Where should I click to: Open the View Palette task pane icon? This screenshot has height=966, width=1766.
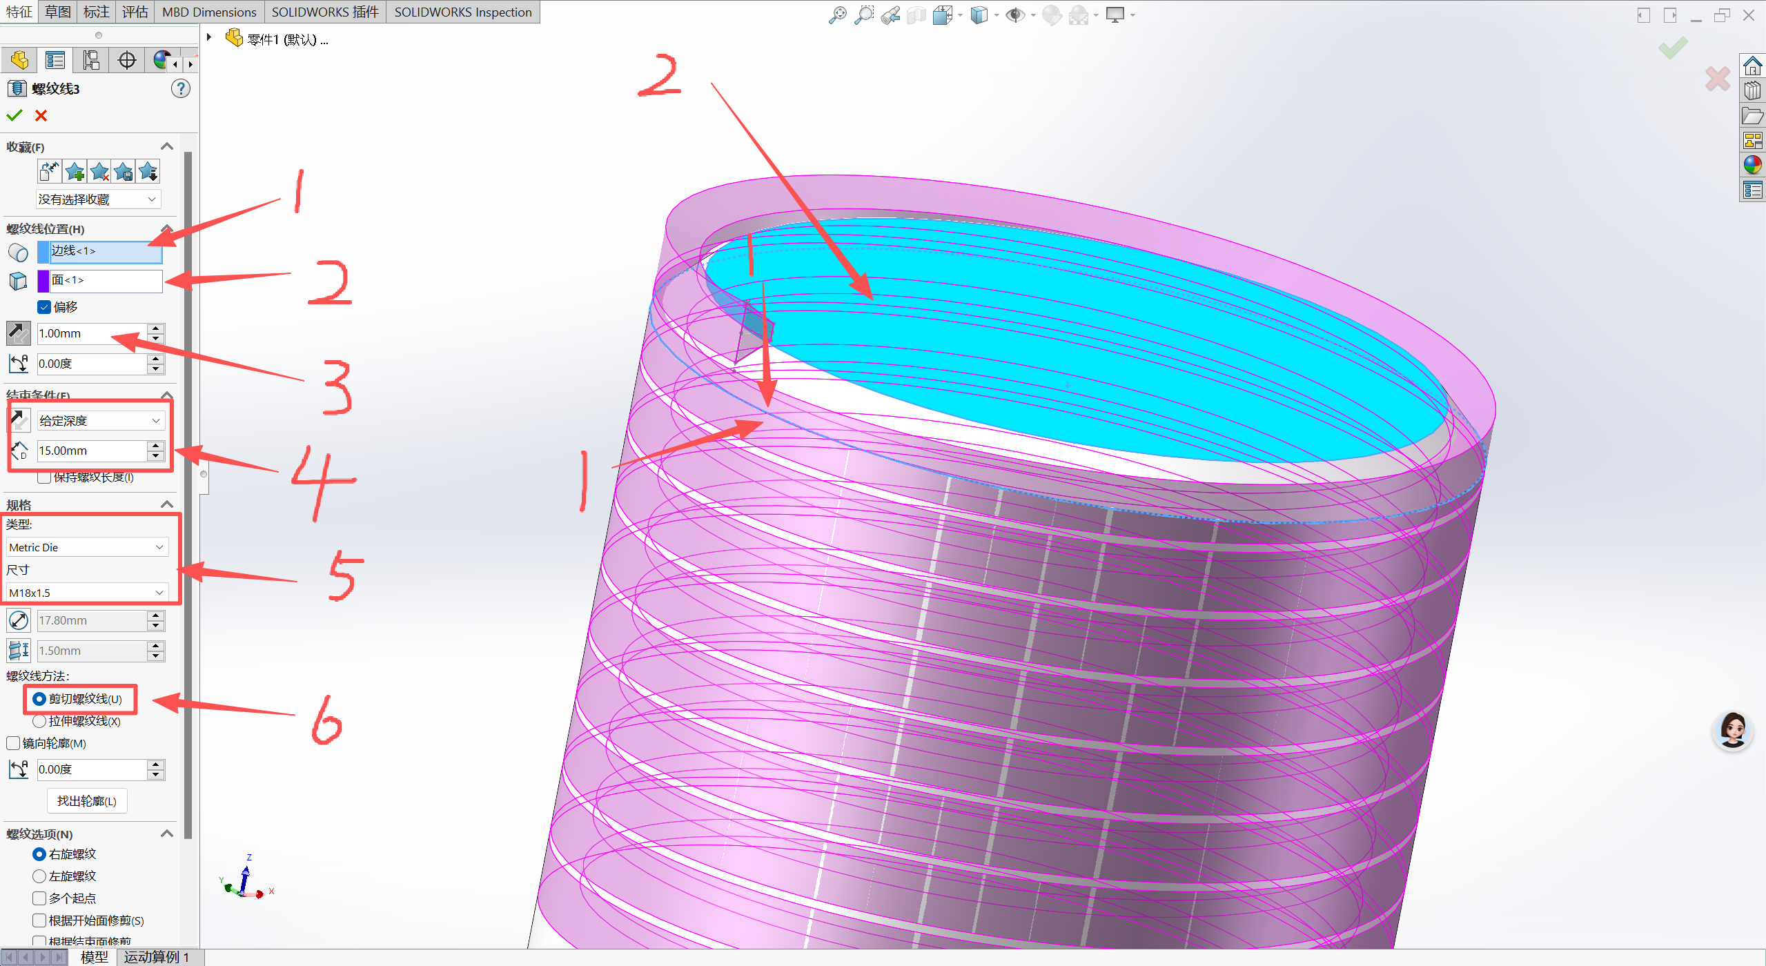[x=1753, y=140]
